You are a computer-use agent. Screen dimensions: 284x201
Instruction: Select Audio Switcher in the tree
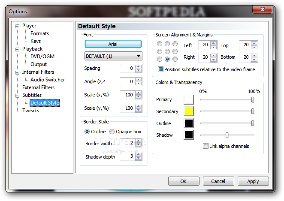click(48, 80)
